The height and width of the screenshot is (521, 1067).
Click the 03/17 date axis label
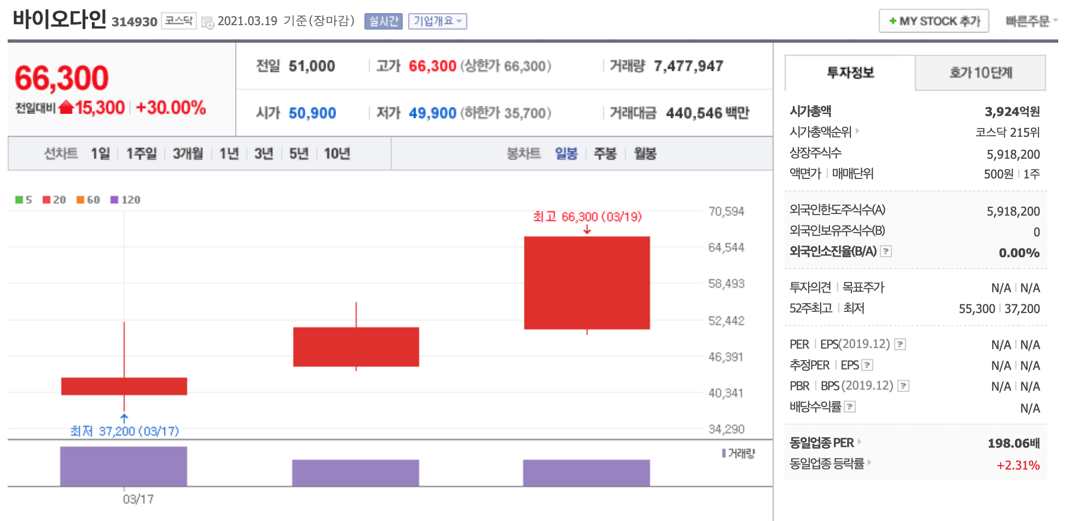[x=138, y=499]
